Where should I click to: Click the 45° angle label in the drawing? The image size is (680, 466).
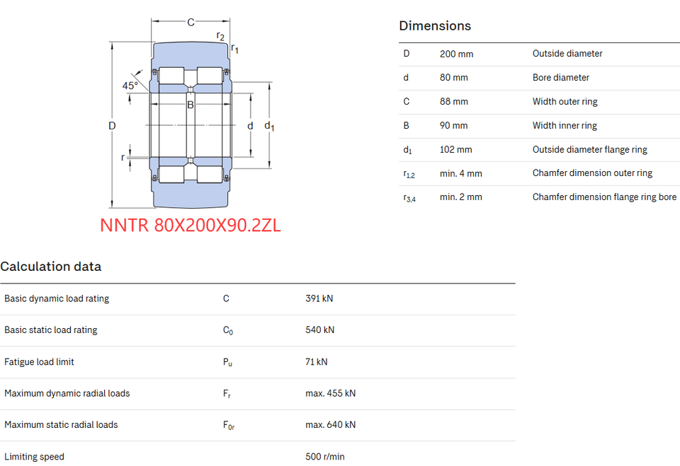click(130, 86)
